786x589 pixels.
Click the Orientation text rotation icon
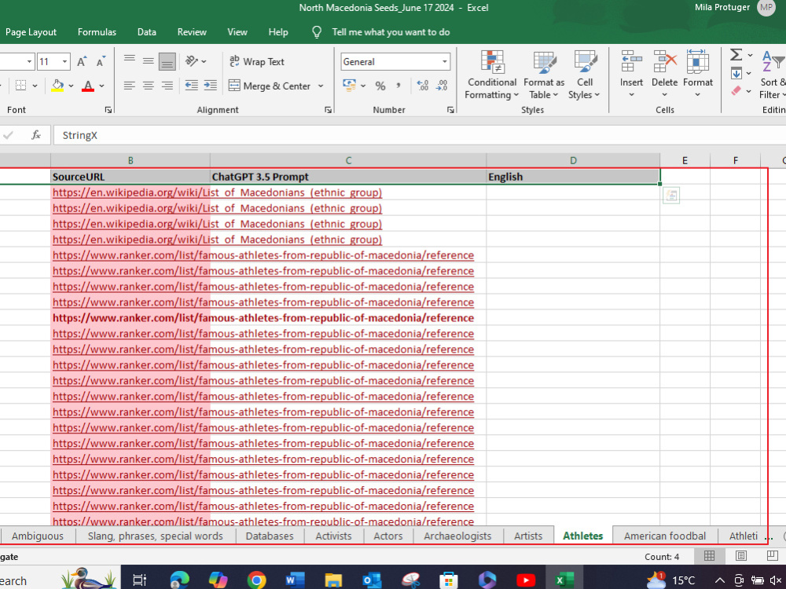[192, 61]
